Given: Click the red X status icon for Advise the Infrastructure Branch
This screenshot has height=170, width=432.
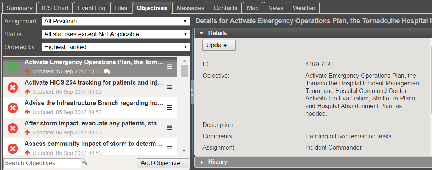Looking at the screenshot, I should point(13,108).
